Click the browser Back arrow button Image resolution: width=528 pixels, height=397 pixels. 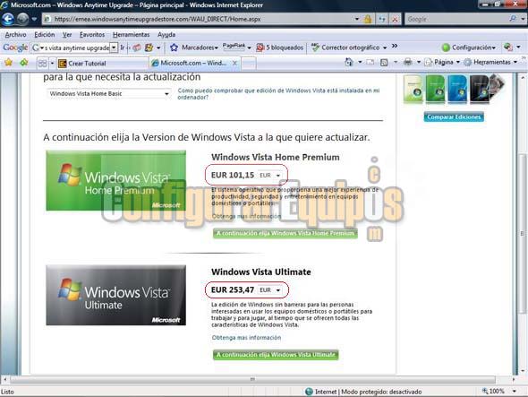[x=8, y=19]
